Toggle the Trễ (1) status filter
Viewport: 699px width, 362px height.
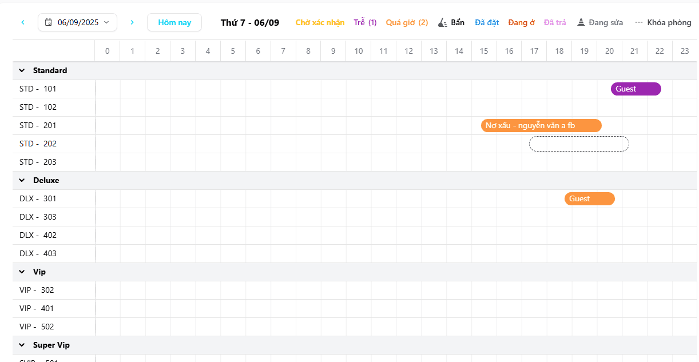[365, 22]
